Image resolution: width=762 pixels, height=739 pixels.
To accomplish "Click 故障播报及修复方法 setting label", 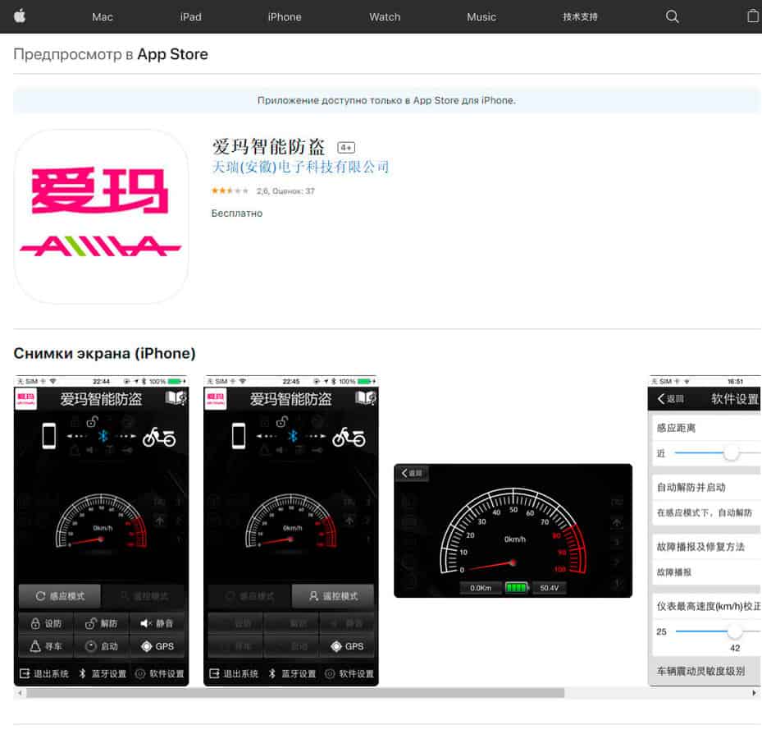I will tap(700, 547).
